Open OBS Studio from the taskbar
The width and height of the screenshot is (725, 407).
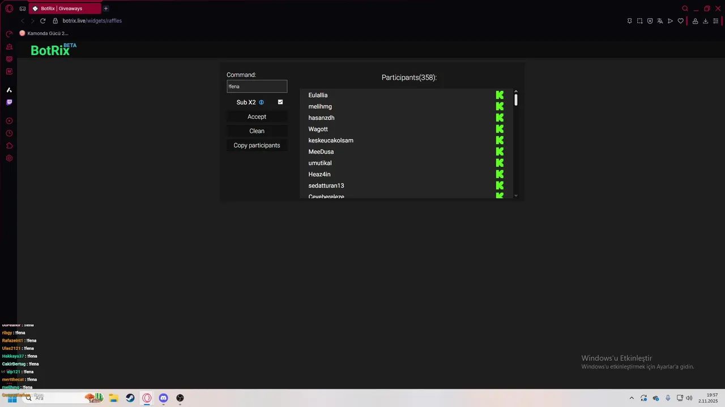180,398
